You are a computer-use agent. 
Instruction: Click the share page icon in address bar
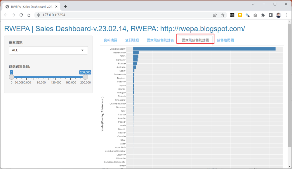(x=215, y=15)
